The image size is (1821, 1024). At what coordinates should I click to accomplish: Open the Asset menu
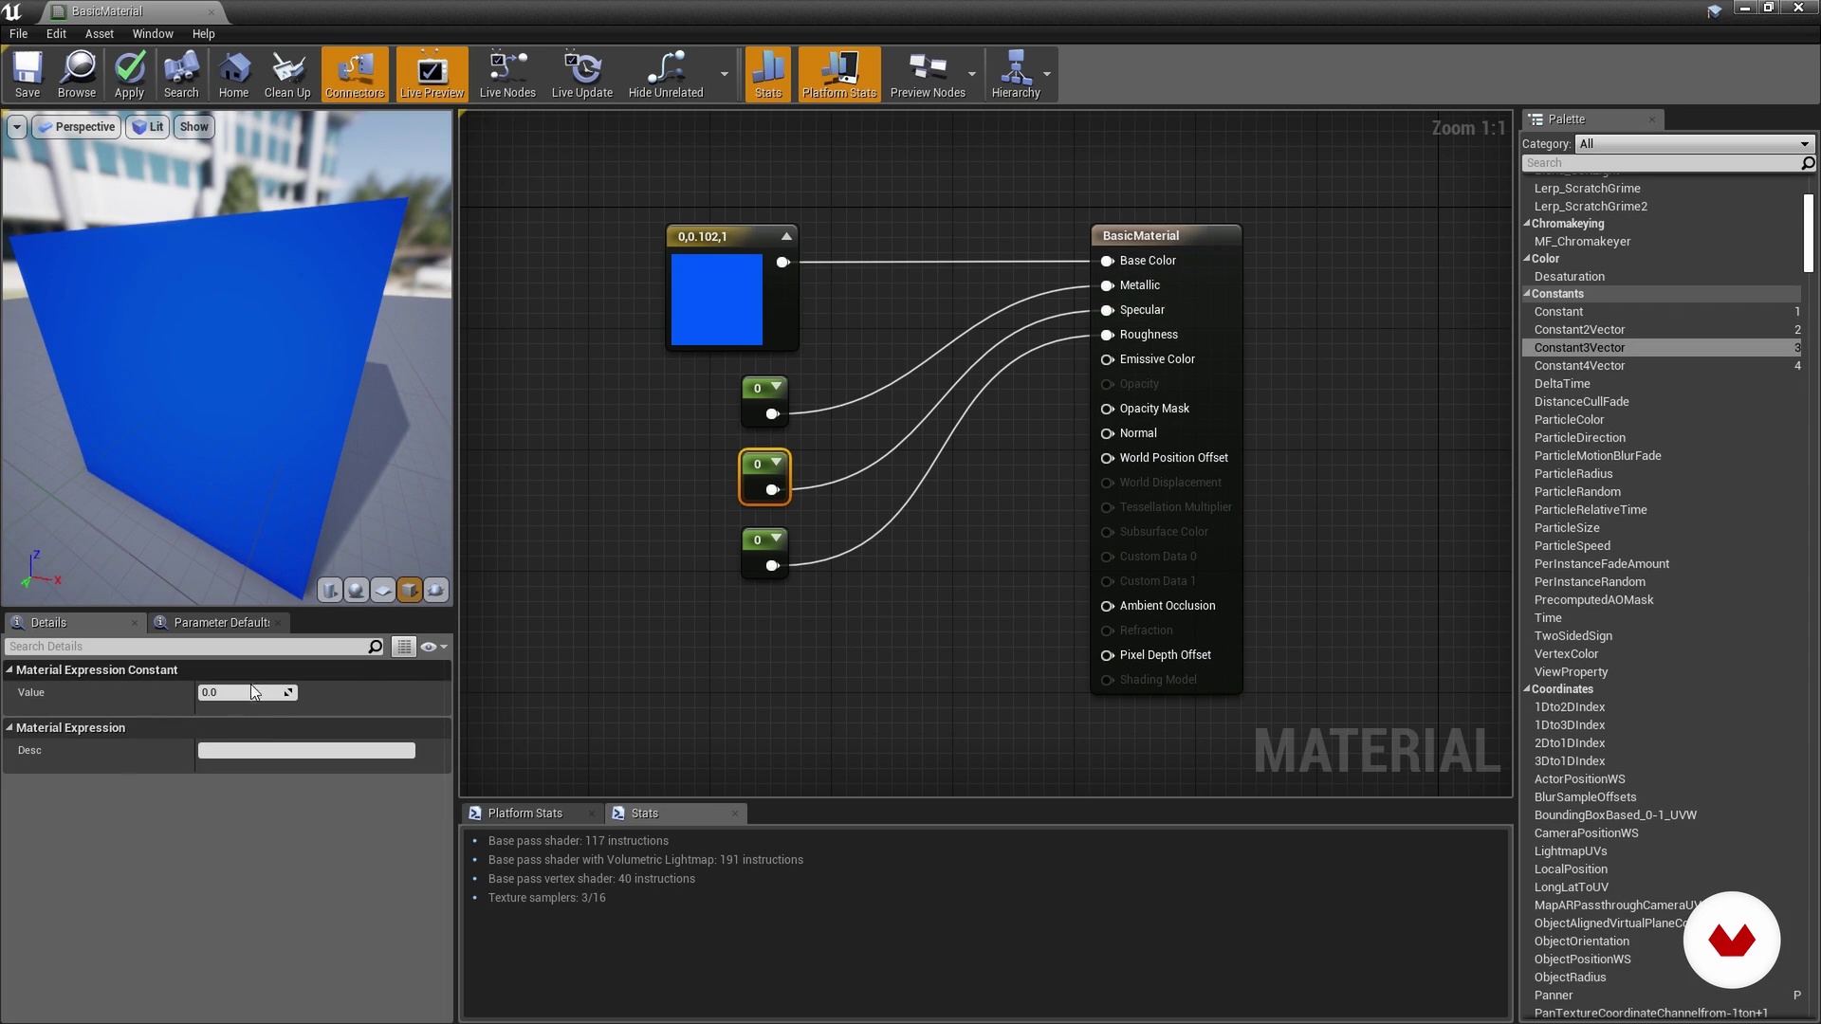99,33
